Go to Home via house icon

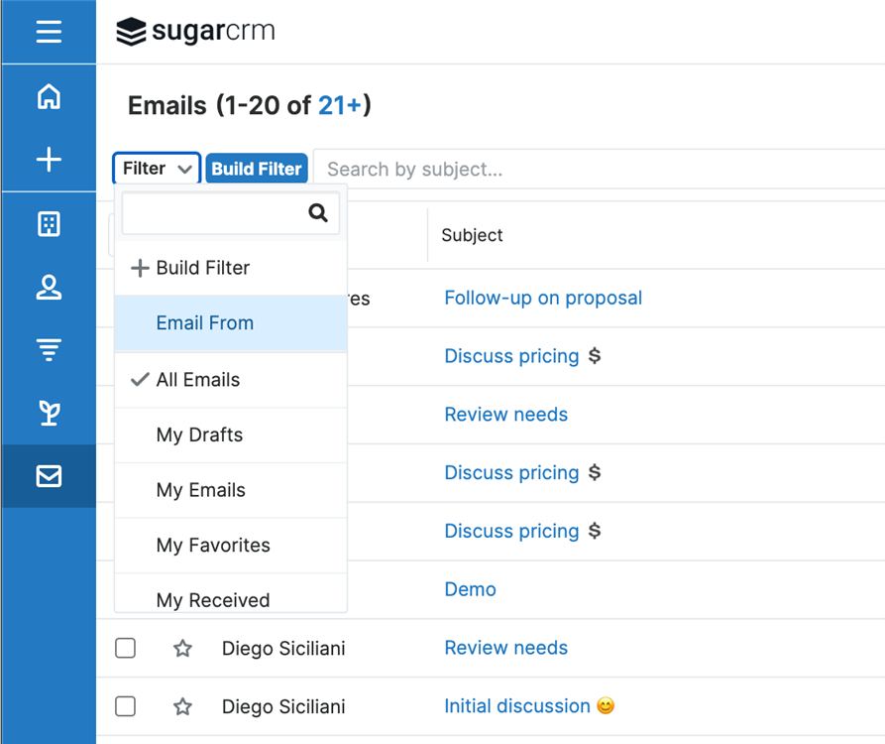49,96
